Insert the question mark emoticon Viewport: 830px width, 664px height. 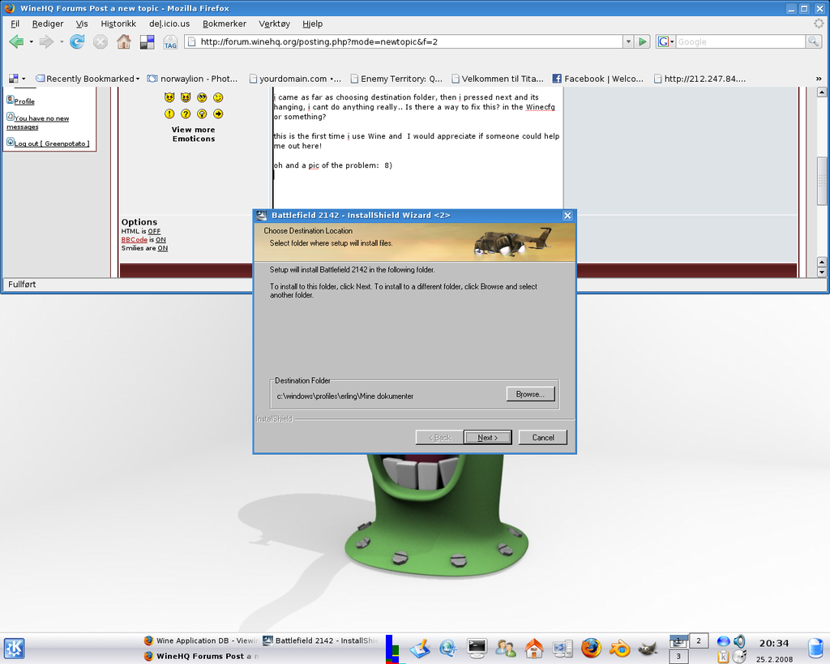pos(186,114)
